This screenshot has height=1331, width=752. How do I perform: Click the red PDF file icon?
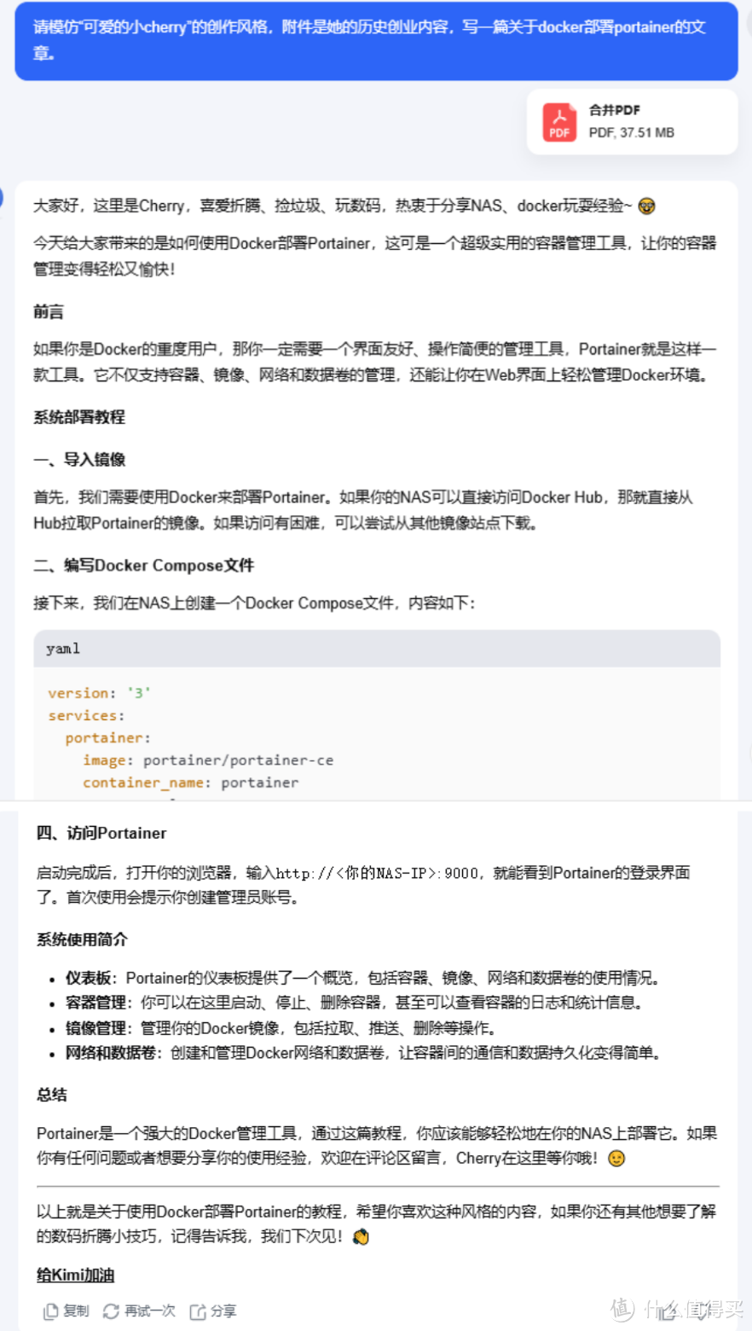click(560, 121)
